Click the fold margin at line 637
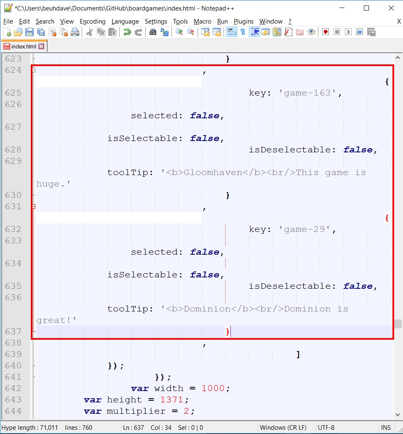 (34, 332)
